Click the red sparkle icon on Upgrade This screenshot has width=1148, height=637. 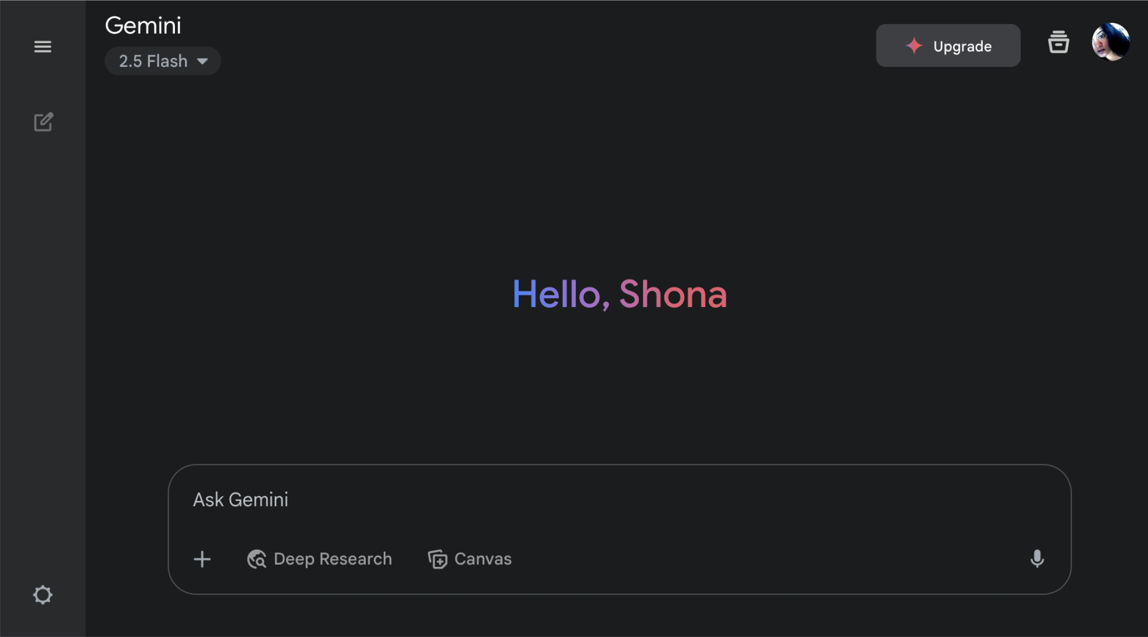click(x=914, y=46)
